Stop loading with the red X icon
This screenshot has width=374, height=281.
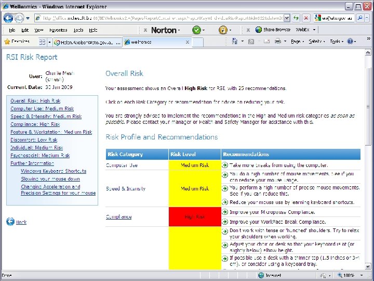(306, 18)
